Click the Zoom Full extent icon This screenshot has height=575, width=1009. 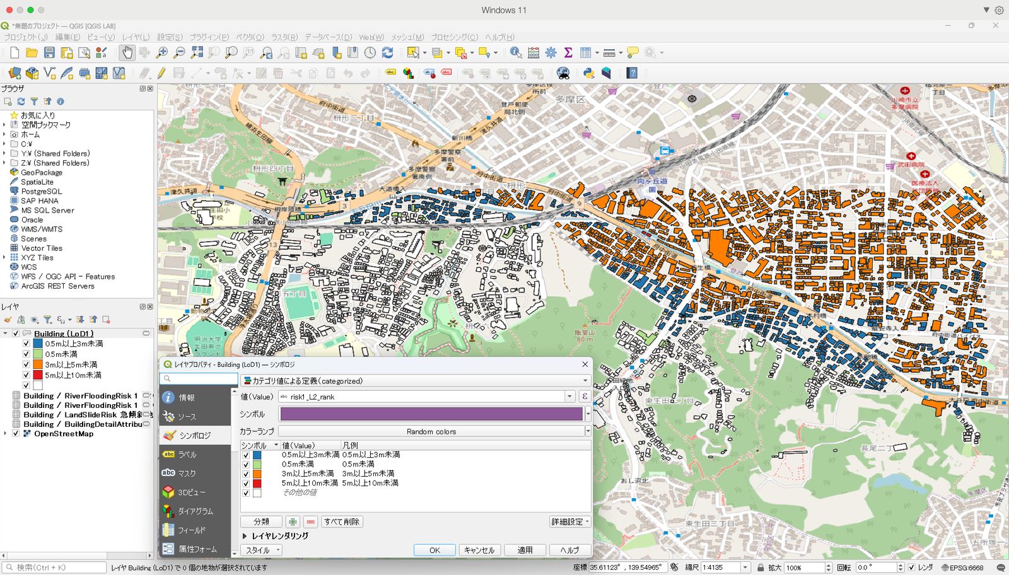tap(197, 52)
